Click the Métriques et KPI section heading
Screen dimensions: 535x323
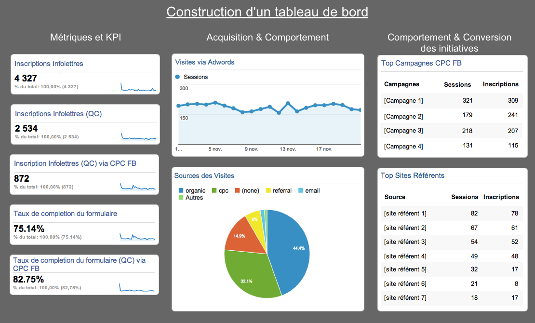coord(86,37)
